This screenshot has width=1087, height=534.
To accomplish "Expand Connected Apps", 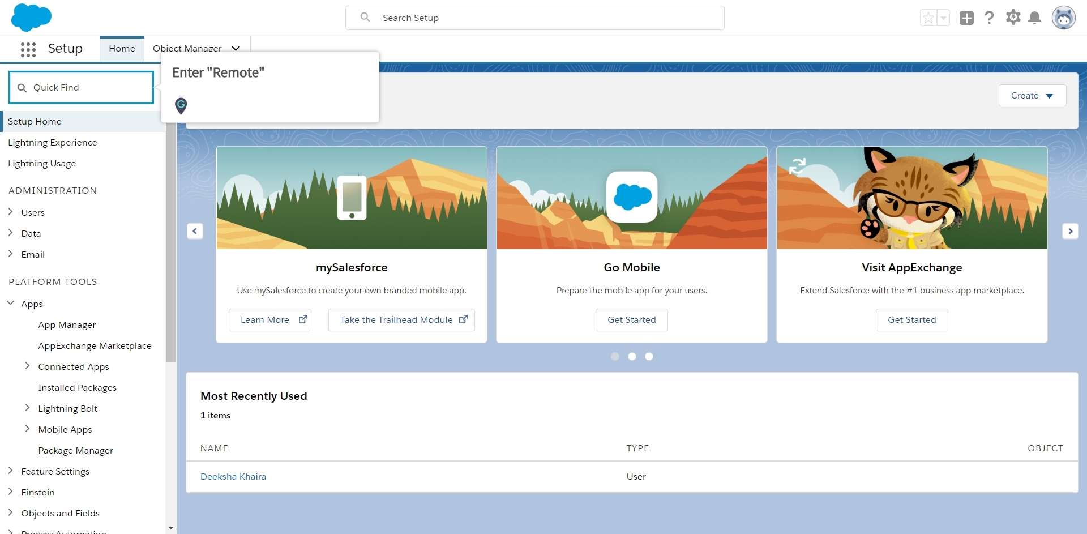I will 28,366.
